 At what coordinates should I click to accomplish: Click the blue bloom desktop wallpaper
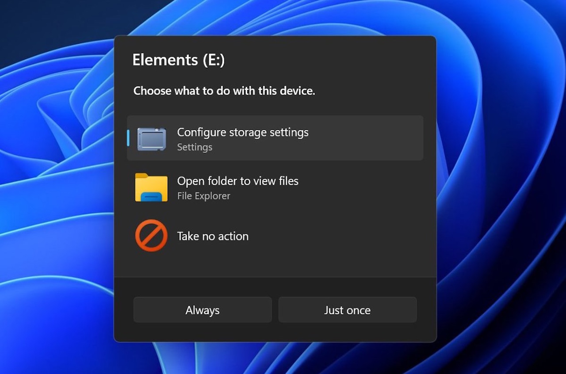[500, 186]
